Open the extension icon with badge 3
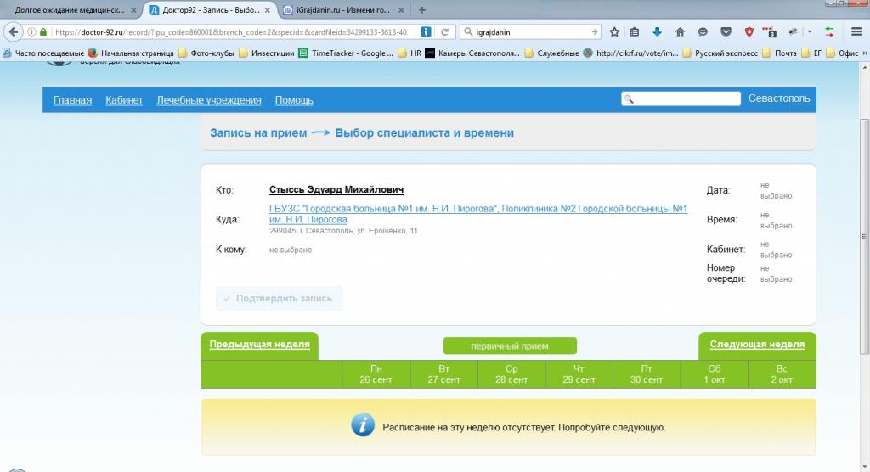The height and width of the screenshot is (472, 870). click(770, 32)
